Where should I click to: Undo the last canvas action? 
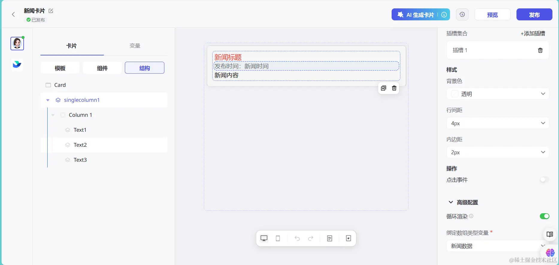click(x=297, y=238)
